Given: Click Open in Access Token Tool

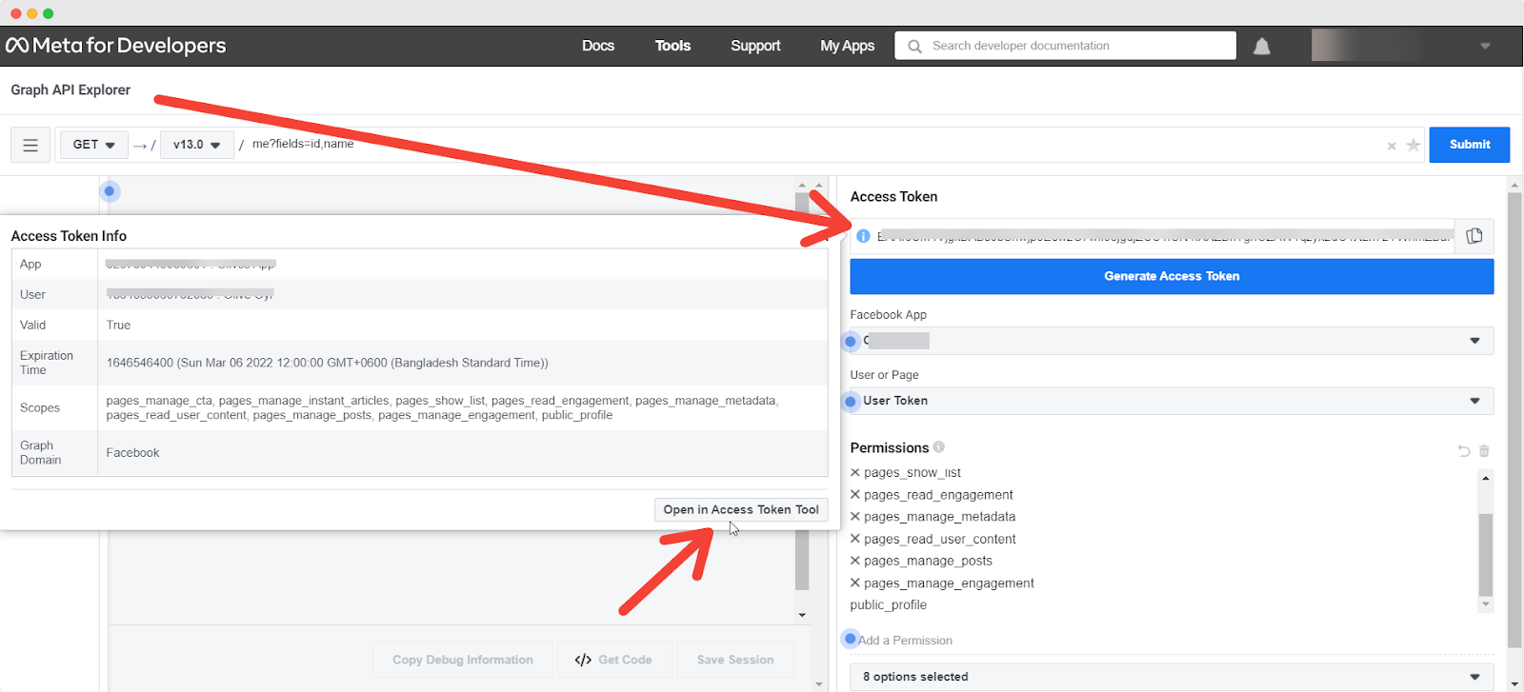Looking at the screenshot, I should 741,509.
